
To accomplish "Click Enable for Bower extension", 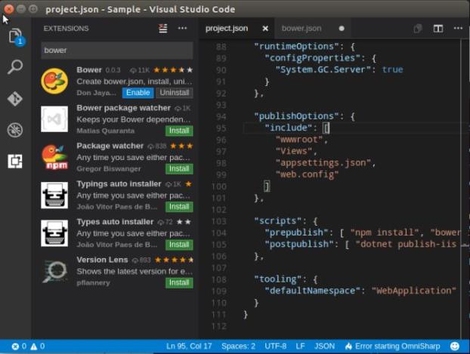I will (x=138, y=93).
